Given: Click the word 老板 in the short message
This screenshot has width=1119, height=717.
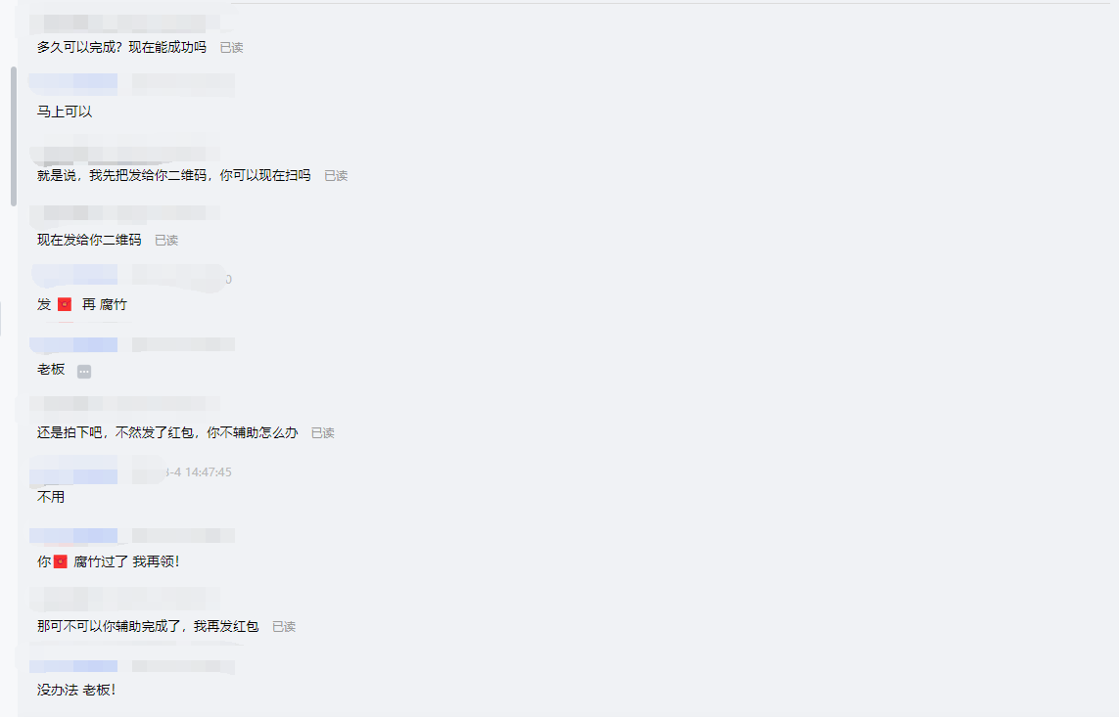Looking at the screenshot, I should [51, 369].
